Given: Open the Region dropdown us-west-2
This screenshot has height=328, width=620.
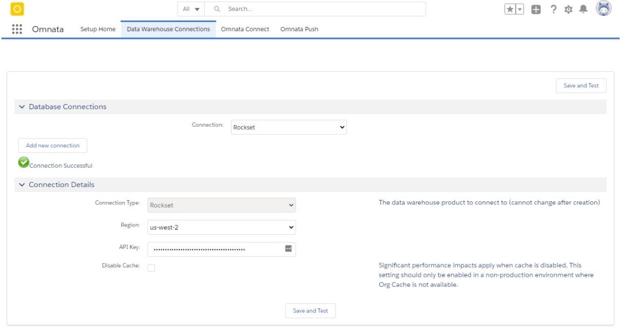Looking at the screenshot, I should coord(222,227).
